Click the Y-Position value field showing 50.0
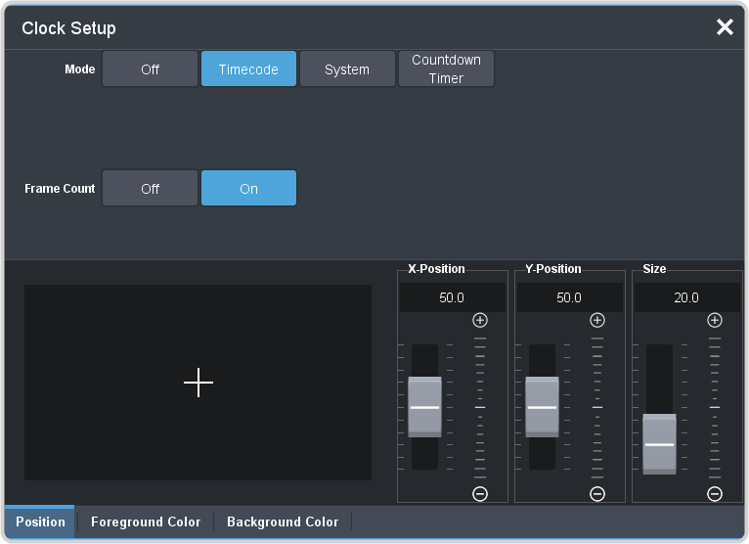This screenshot has width=749, height=544. (569, 297)
